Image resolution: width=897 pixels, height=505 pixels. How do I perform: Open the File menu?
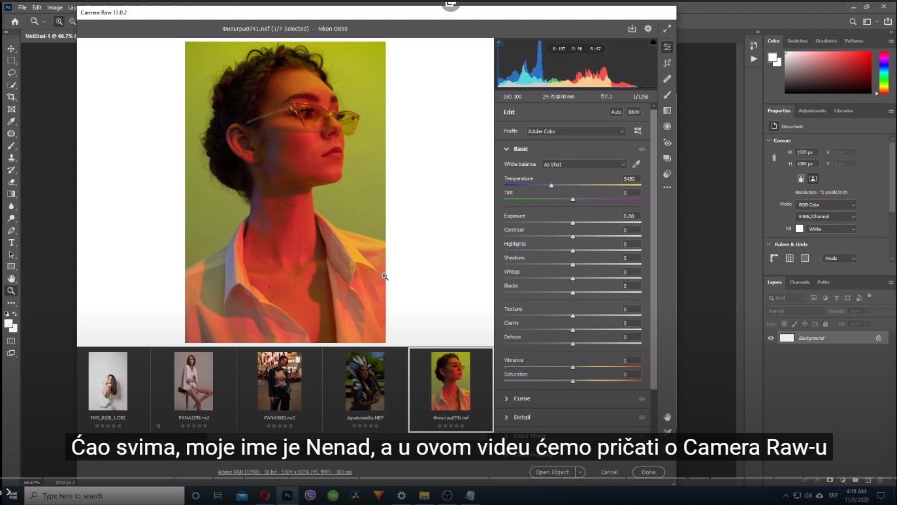[x=22, y=8]
